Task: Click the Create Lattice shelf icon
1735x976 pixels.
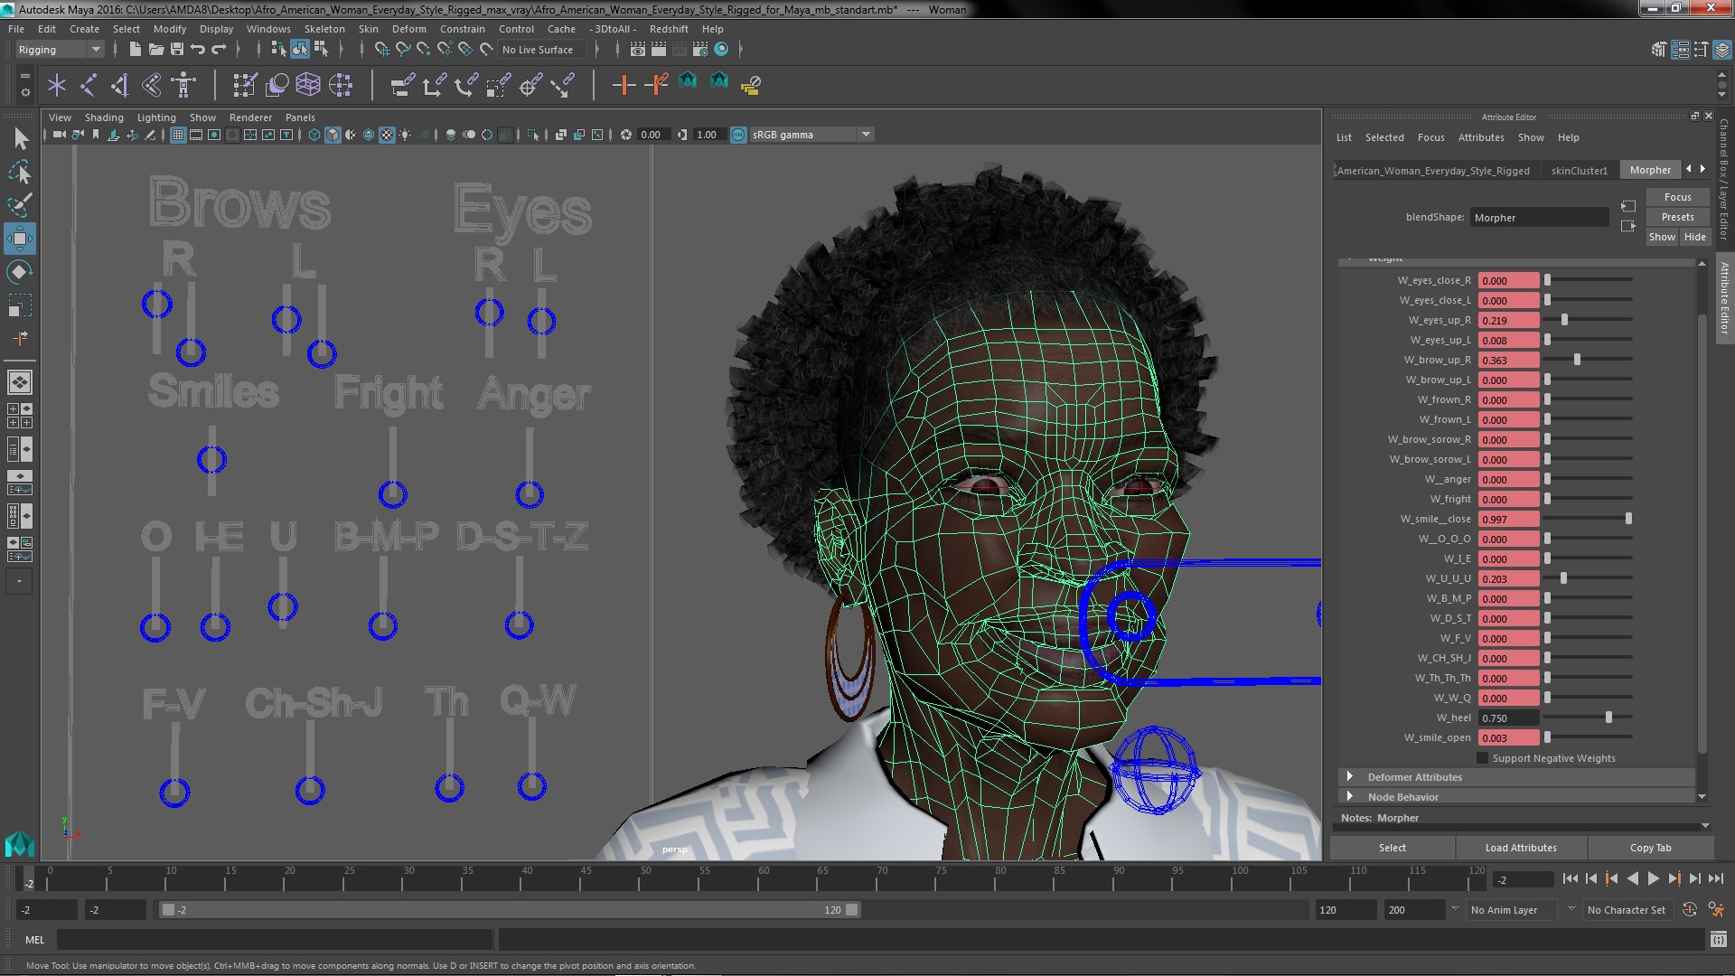Action: pos(308,85)
